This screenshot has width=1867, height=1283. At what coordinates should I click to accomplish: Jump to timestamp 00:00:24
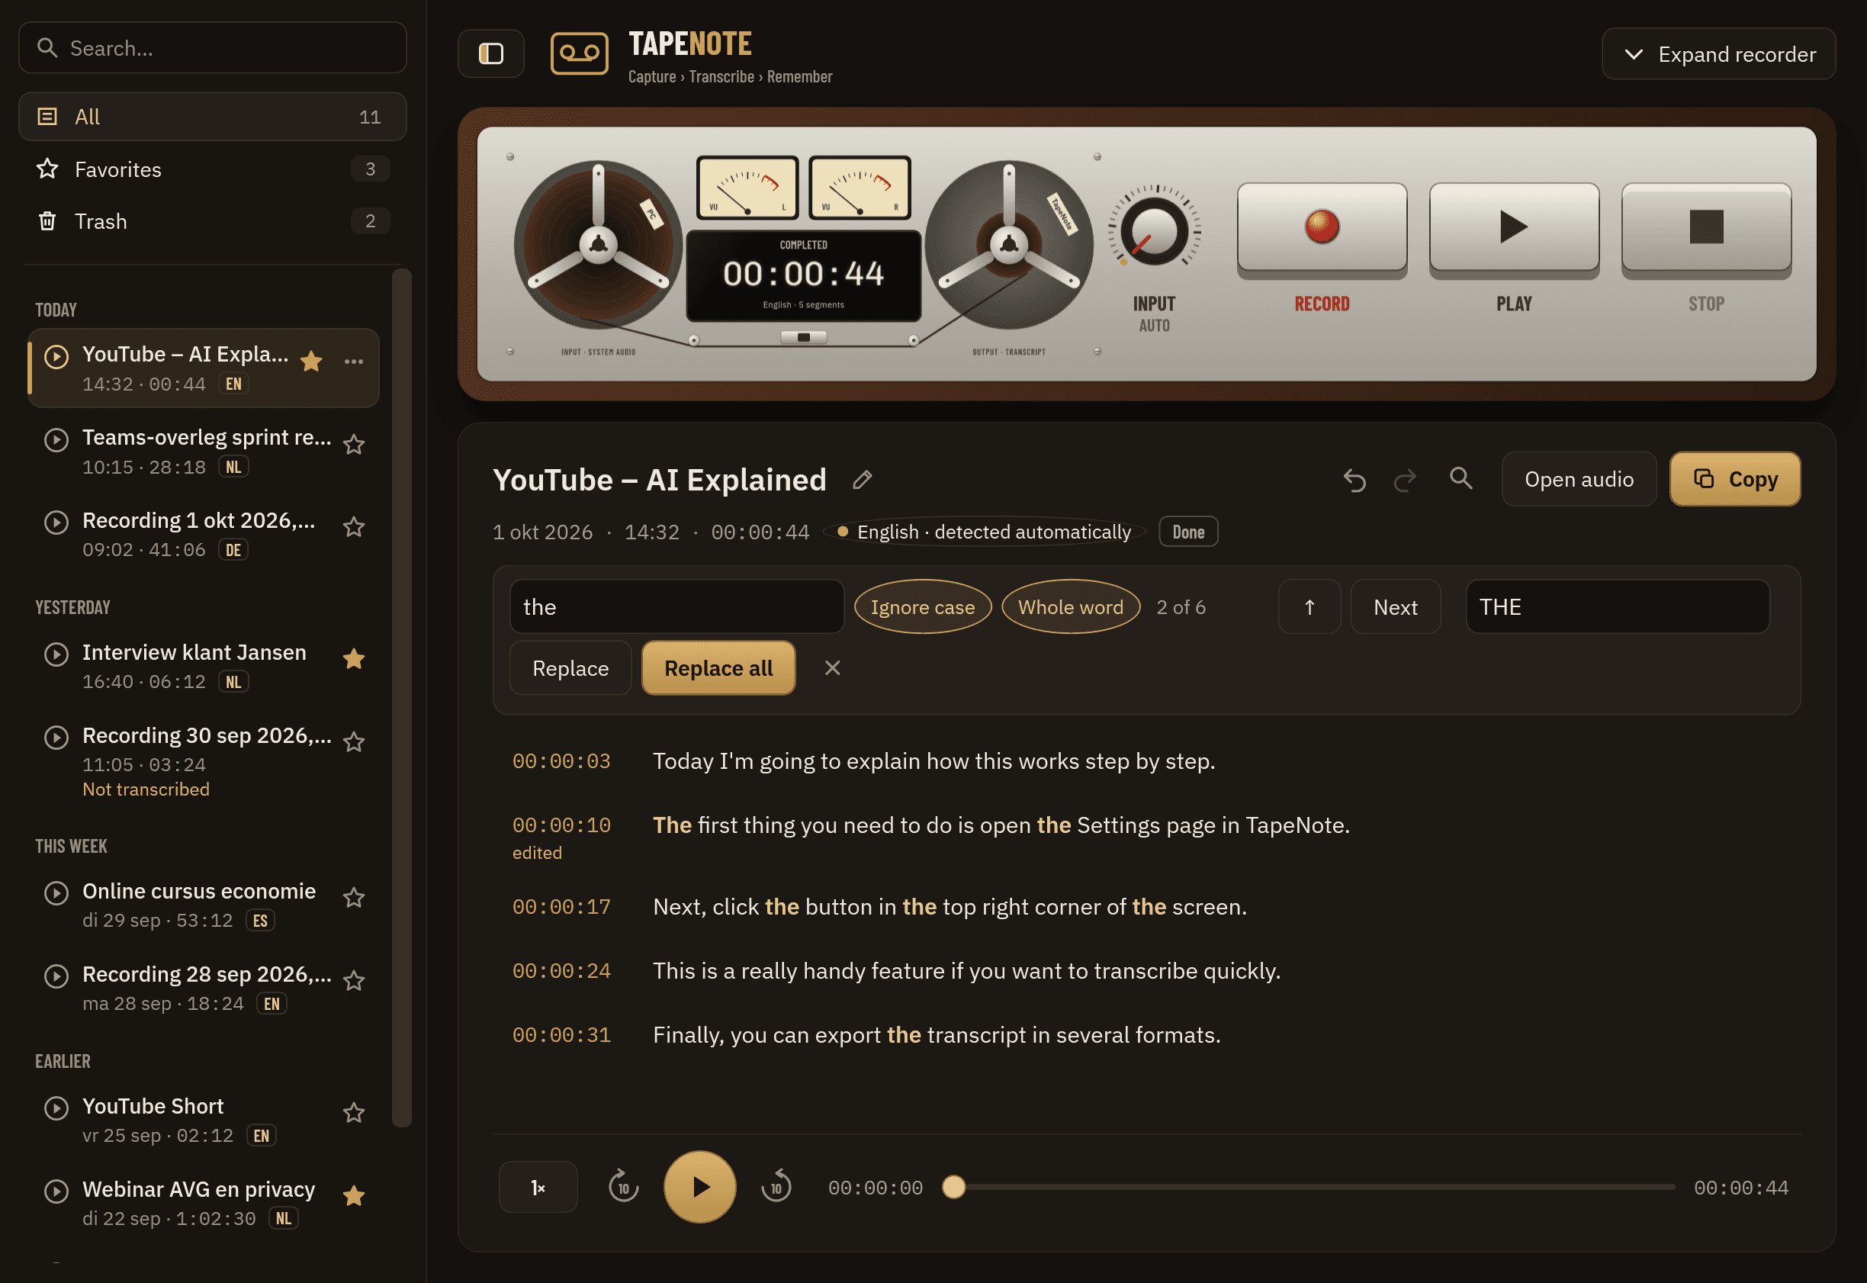tap(561, 971)
